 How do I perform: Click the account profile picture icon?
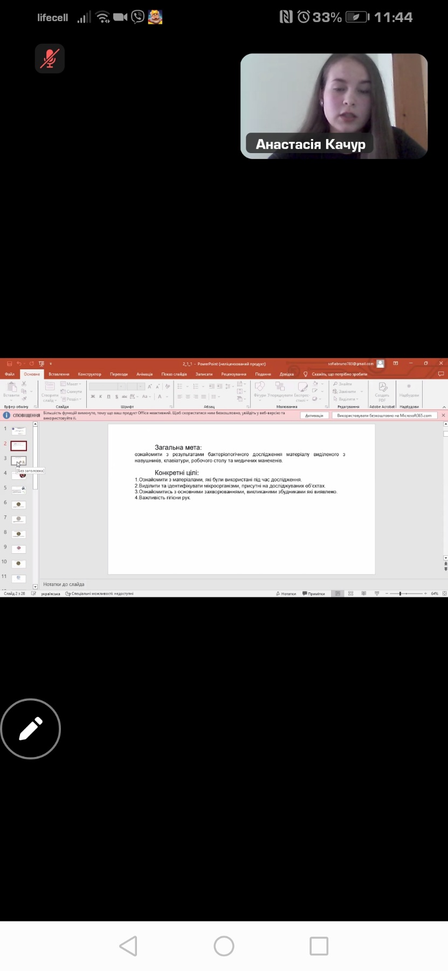[x=381, y=364]
